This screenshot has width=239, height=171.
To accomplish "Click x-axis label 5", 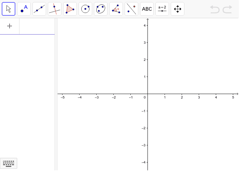I will click(x=233, y=97).
